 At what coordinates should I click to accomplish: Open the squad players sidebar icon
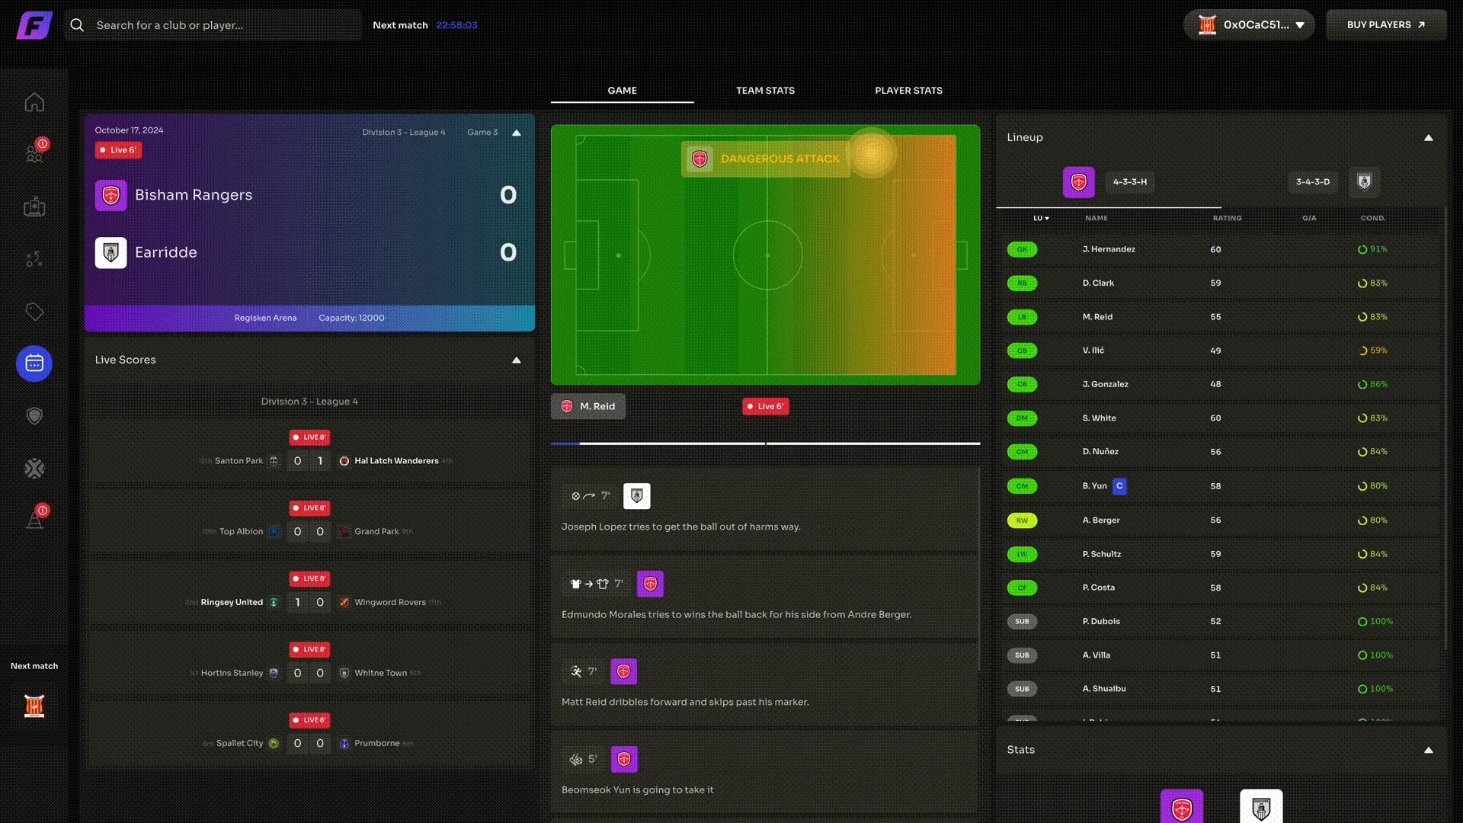(34, 153)
